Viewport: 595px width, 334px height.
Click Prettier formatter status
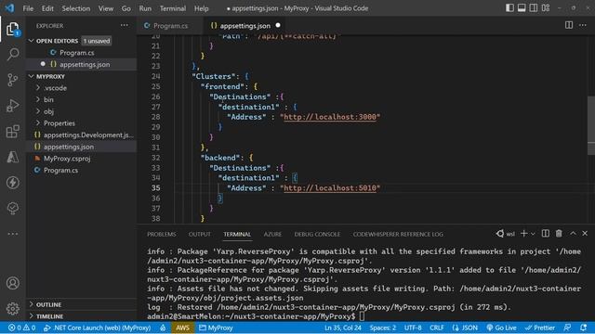[539, 328]
